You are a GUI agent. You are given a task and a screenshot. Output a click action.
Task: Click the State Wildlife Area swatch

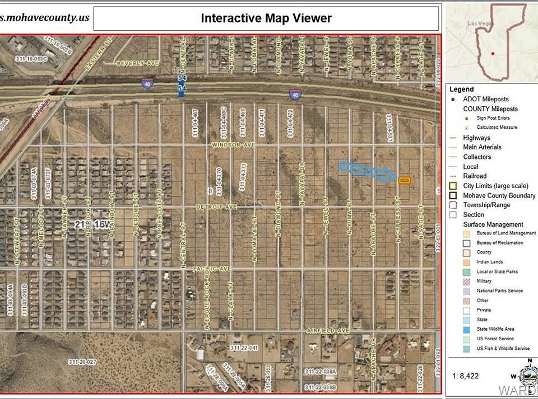pos(466,330)
